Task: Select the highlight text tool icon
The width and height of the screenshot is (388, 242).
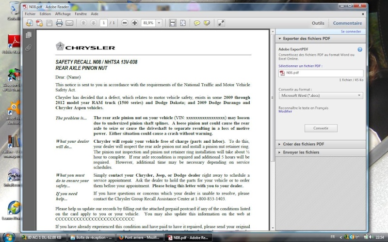Action: 207,23
